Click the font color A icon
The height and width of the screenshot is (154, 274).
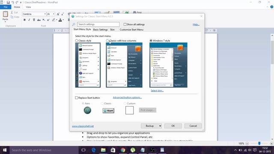point(60,20)
